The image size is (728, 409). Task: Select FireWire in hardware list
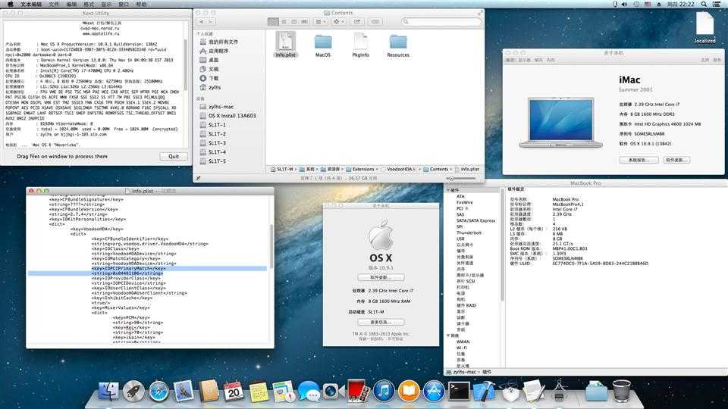[464, 203]
